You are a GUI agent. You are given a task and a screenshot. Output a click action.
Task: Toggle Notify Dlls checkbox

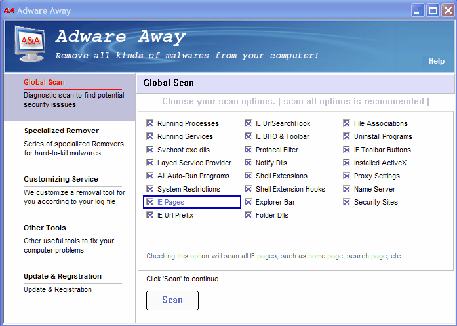click(x=248, y=163)
